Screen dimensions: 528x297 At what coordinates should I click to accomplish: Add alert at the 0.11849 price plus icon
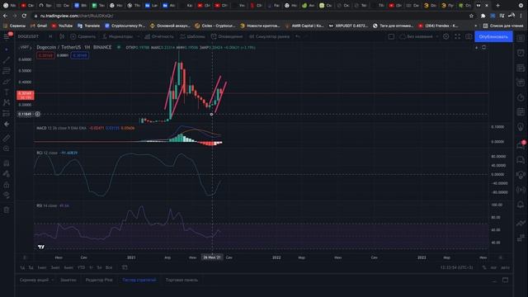[x=37, y=114]
